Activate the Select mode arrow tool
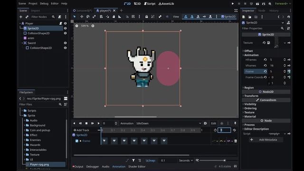Viewport: 304px width, 171px height. [x=75, y=17]
